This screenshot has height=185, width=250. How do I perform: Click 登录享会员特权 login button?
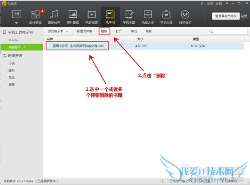pyautogui.click(x=226, y=16)
